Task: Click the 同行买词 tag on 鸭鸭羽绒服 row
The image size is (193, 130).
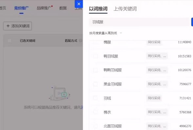Action: click(x=157, y=70)
